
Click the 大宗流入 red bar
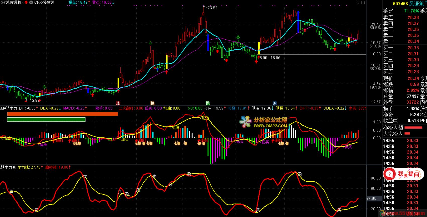pos(407,134)
